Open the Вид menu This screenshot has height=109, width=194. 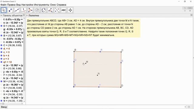(18, 5)
